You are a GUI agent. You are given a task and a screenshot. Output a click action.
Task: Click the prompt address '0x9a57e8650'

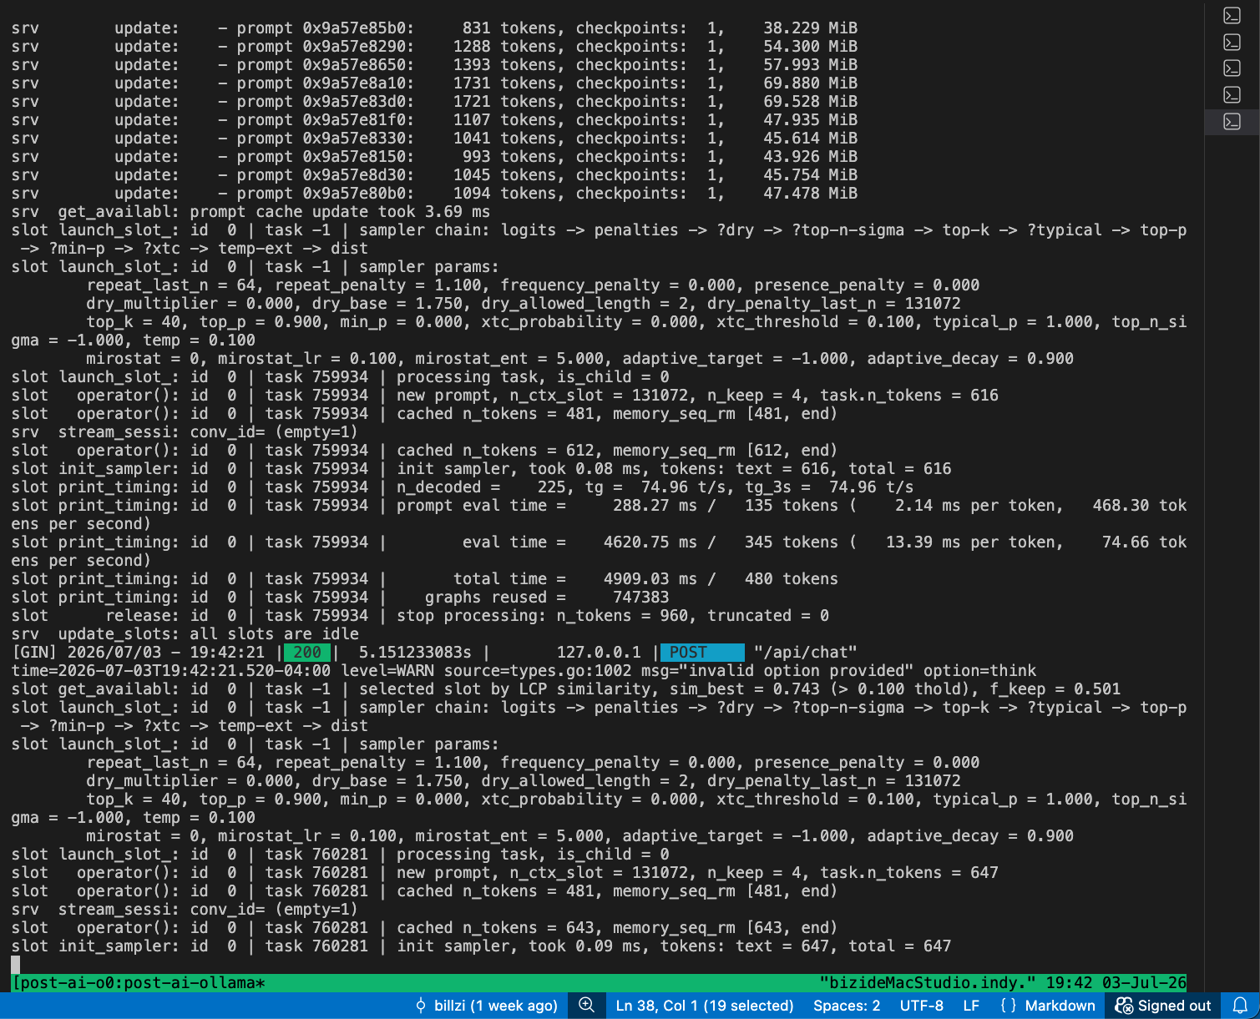tap(354, 65)
